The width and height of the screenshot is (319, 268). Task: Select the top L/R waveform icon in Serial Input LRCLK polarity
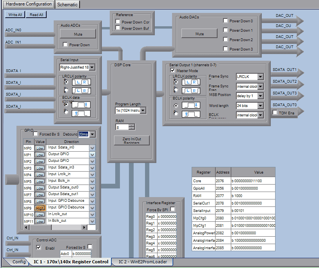tap(81, 82)
